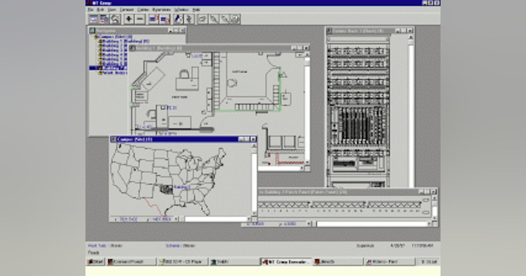Click the Start button on the taskbar

click(96, 260)
